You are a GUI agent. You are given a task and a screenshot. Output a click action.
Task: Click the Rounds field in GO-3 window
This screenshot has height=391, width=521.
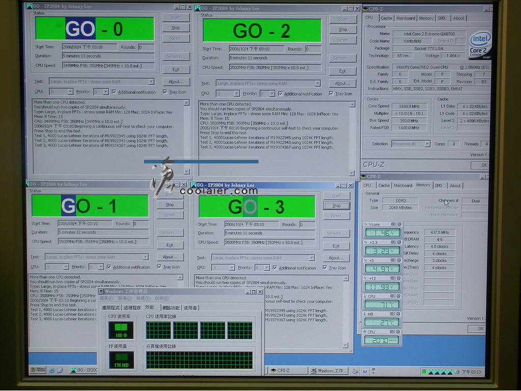[307, 225]
